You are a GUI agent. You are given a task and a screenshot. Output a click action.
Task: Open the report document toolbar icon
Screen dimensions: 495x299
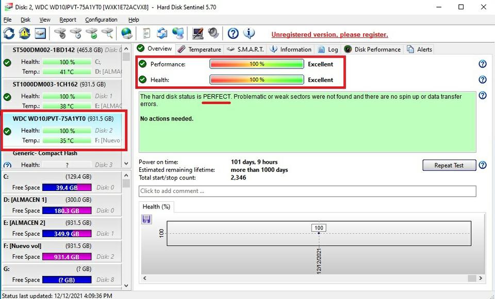tap(146, 34)
